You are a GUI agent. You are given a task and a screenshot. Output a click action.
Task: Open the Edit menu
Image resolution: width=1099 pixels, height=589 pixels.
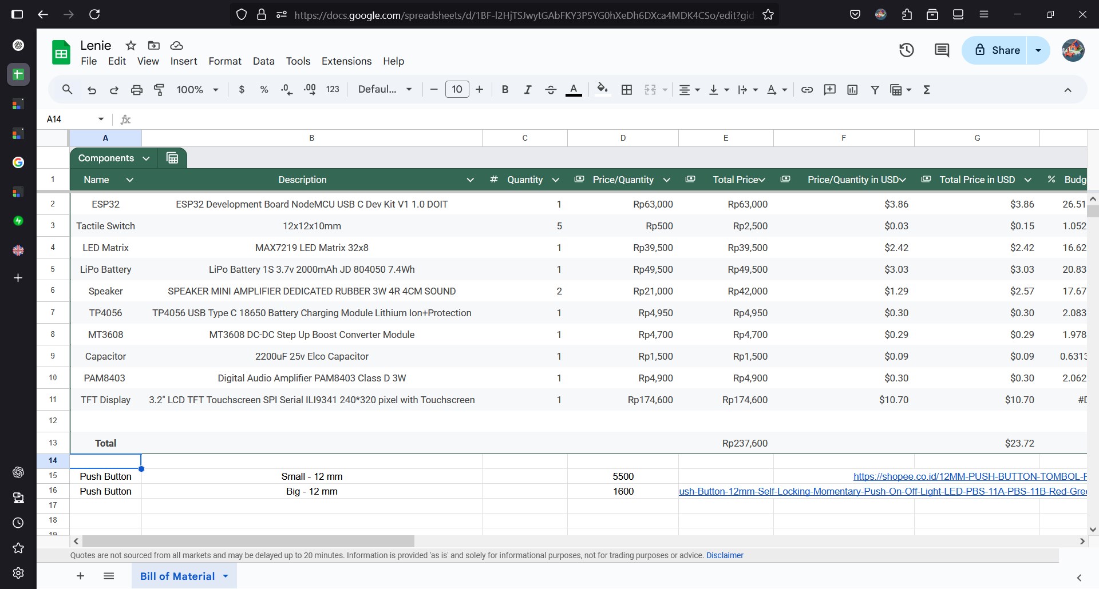[117, 61]
